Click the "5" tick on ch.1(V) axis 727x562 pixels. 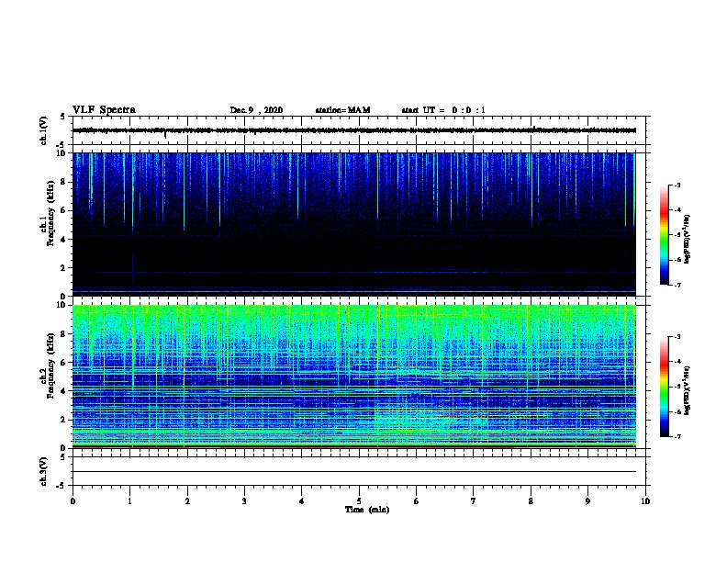(63, 117)
